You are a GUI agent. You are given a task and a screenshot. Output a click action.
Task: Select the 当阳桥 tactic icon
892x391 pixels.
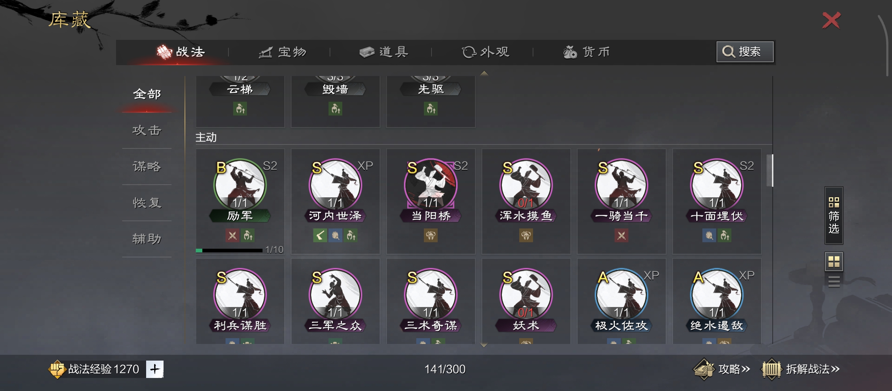(430, 185)
